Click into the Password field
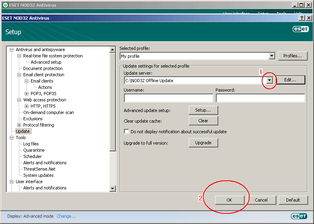The image size is (314, 224). pos(260,98)
